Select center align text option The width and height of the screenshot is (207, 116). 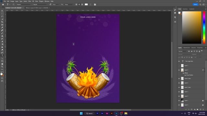tap(79, 5)
